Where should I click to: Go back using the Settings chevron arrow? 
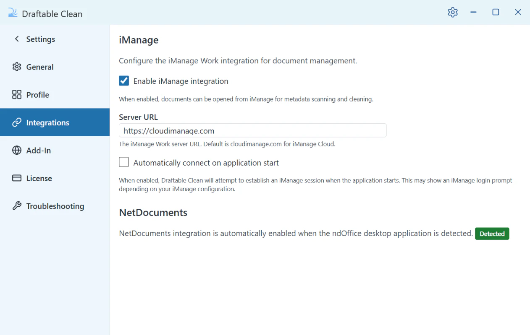click(x=17, y=39)
